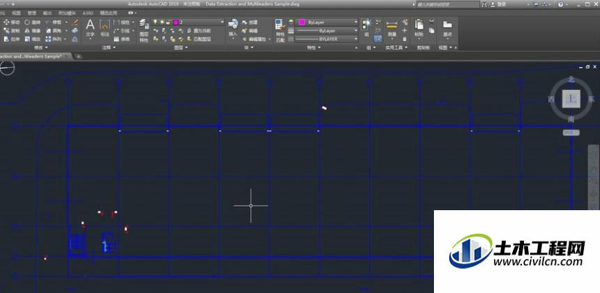Open the ByLayer color dropdown
The image size is (600, 293).
[327, 22]
